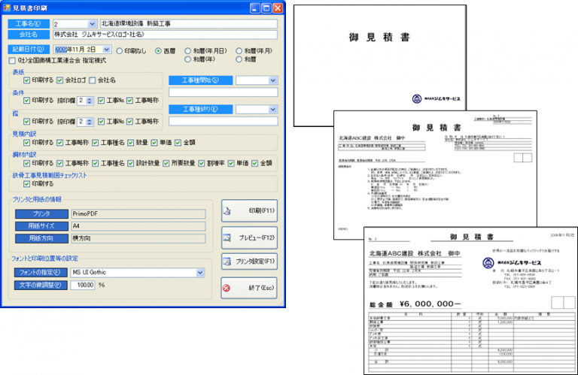The image size is (578, 375).
Task: Toggle 単価 checkbox in 見積内訳
Action: [154, 143]
